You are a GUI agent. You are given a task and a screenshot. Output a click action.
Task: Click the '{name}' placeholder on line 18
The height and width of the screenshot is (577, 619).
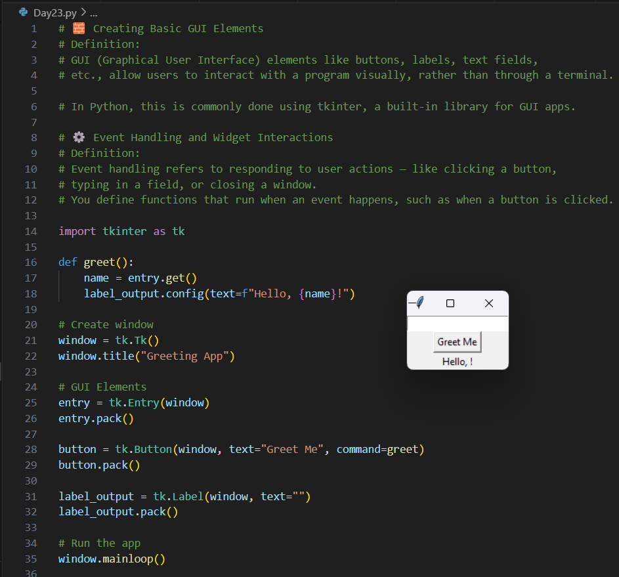[318, 293]
